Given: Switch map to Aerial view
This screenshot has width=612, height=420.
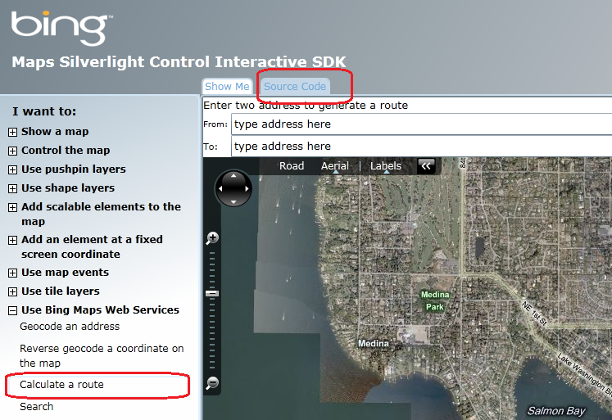Looking at the screenshot, I should [x=335, y=165].
